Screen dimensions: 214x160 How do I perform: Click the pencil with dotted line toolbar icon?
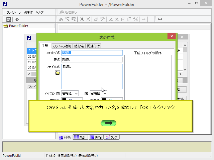coord(67,19)
